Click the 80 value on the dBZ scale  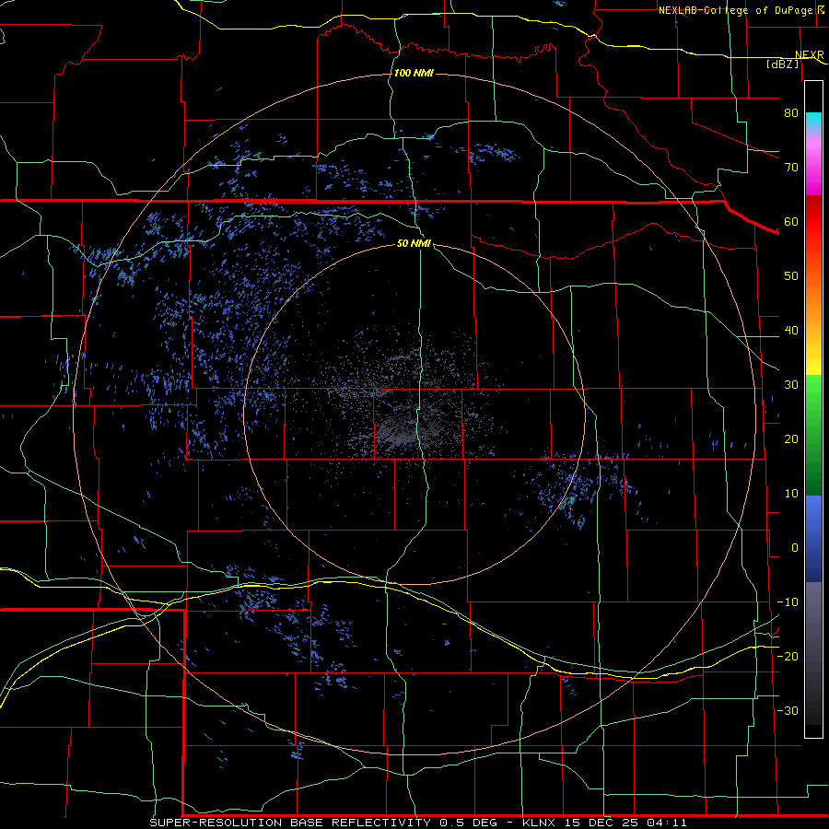pos(791,113)
